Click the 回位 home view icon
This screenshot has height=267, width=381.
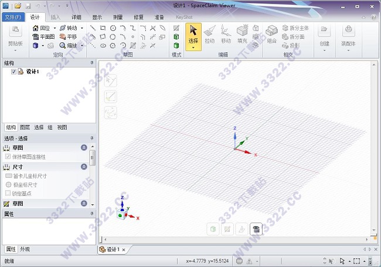36,28
